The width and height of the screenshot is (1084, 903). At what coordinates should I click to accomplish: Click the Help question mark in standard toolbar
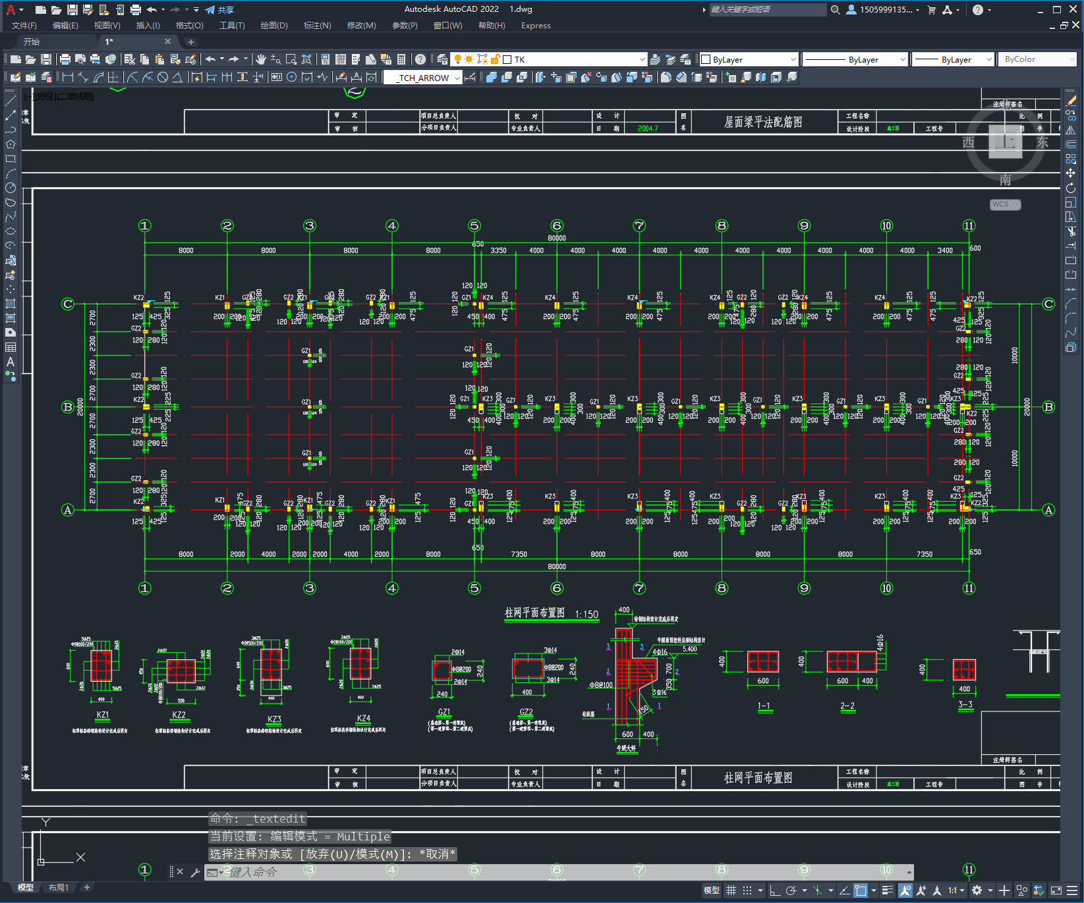420,59
